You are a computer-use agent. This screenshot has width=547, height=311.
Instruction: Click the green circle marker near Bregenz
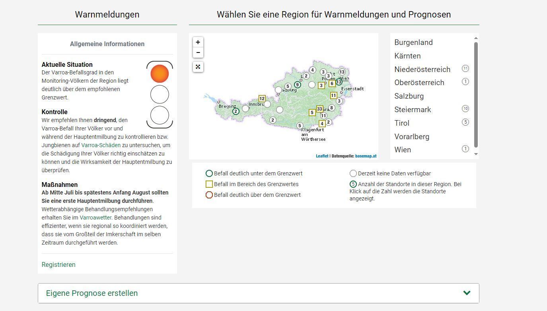pos(236,111)
